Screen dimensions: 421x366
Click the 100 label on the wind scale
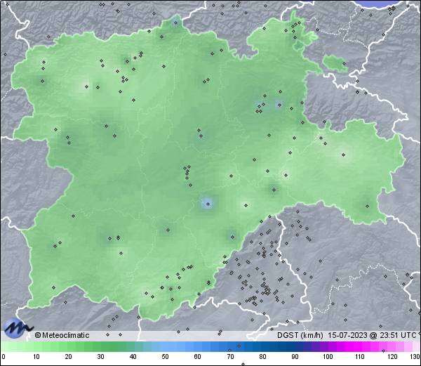[x=328, y=357]
